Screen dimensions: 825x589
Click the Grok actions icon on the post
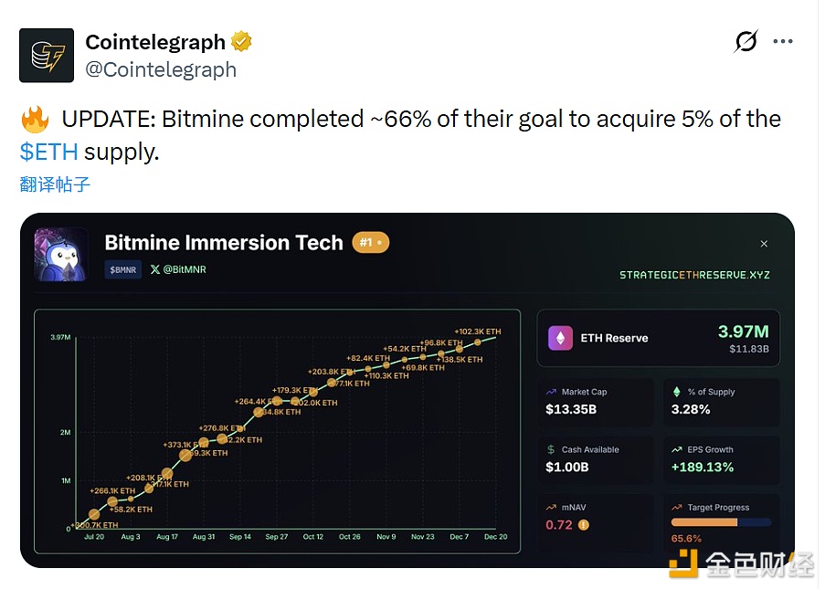point(746,42)
